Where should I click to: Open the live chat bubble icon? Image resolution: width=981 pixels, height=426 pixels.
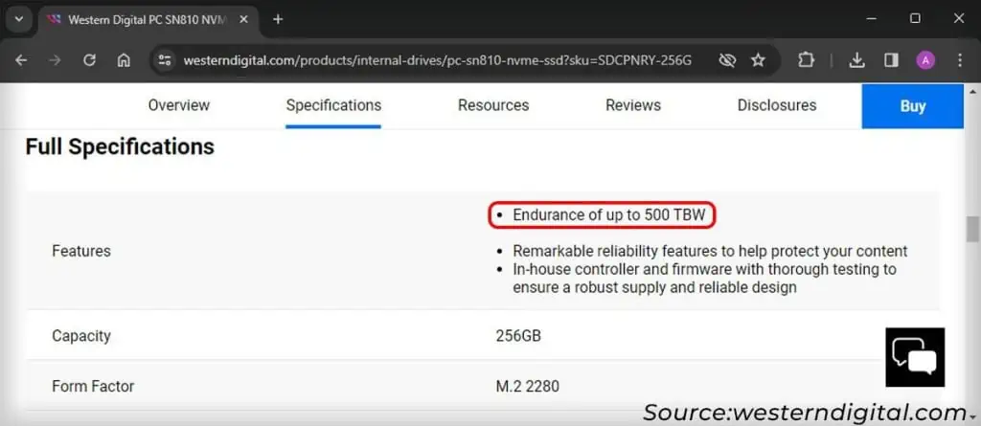tap(915, 357)
